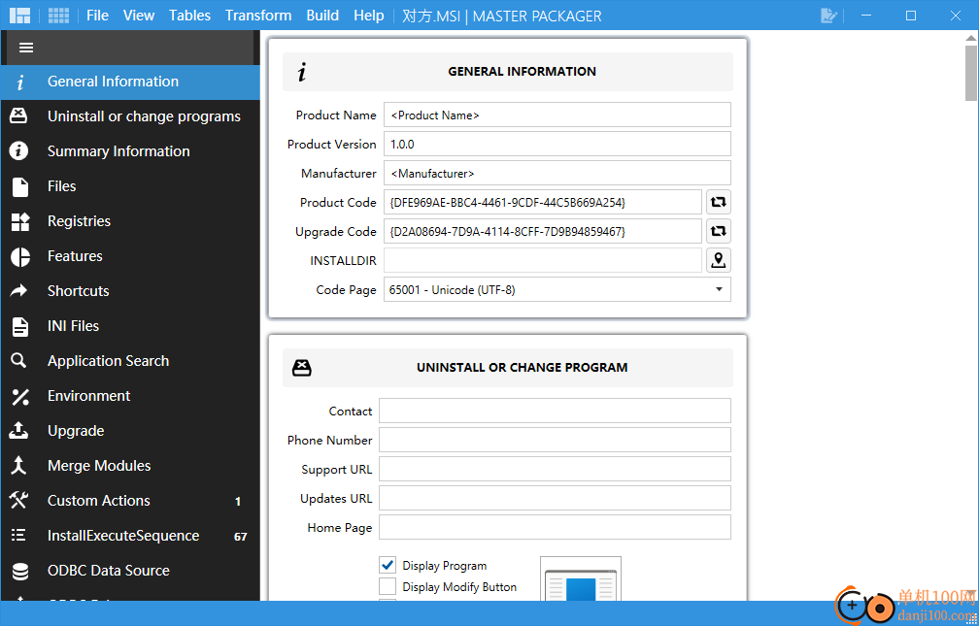979x626 pixels.
Task: Click the program preview thumbnail image
Action: (581, 578)
